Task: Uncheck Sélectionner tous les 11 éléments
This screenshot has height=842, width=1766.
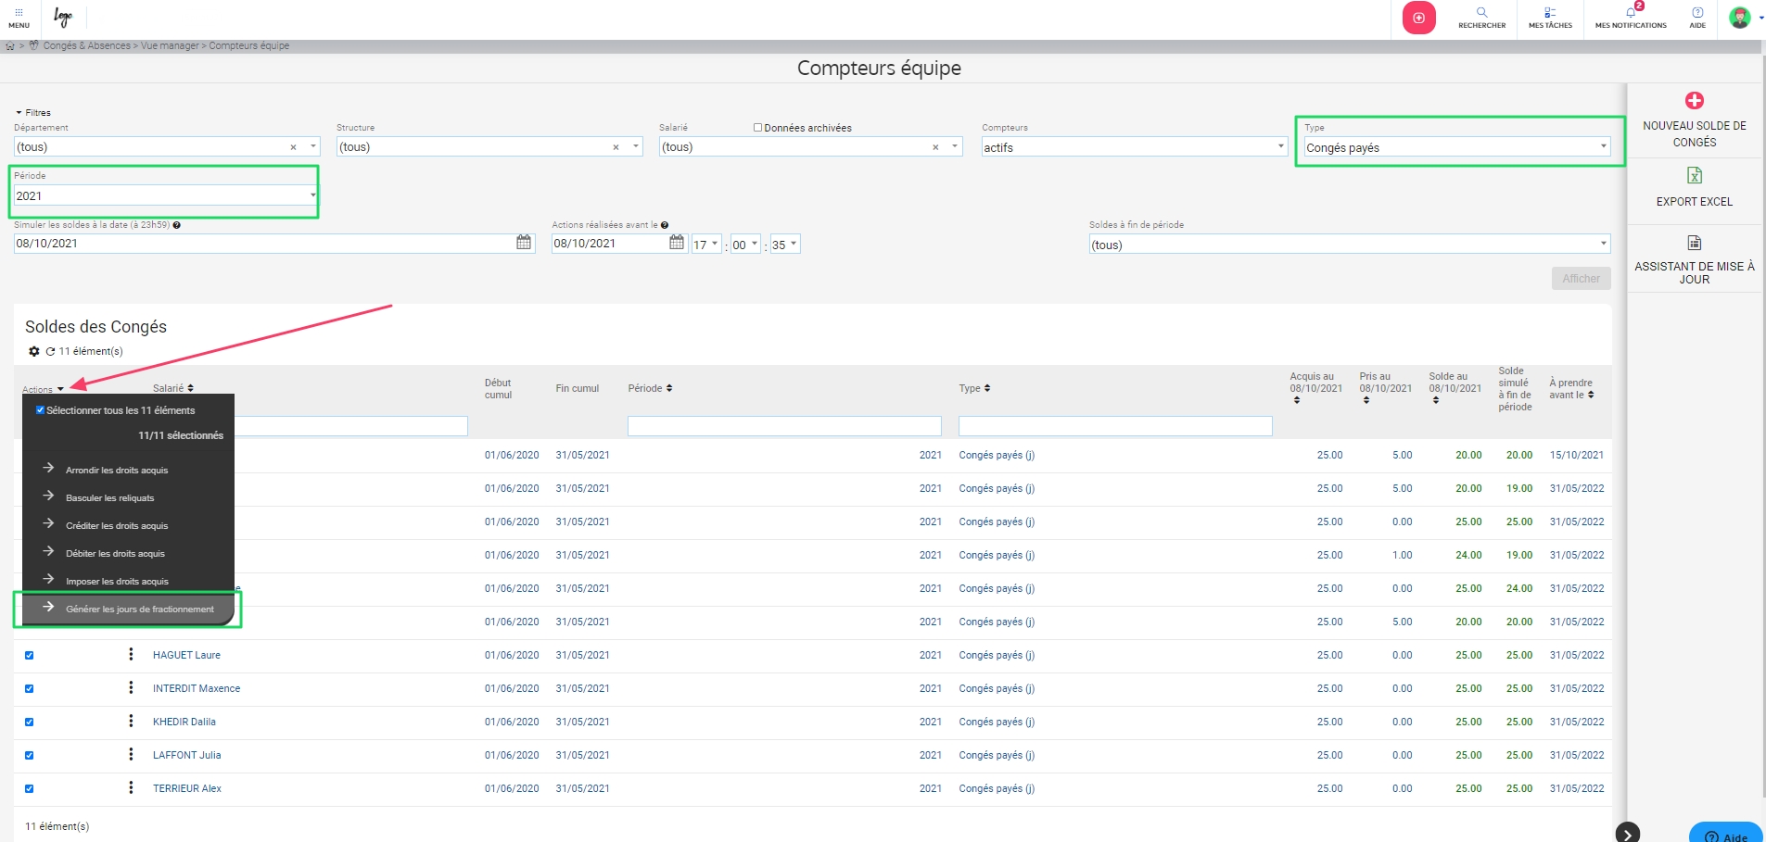Action: coord(40,410)
